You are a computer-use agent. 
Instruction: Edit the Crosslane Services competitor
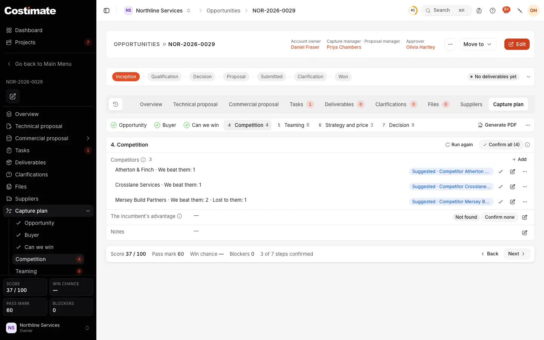pos(513,187)
